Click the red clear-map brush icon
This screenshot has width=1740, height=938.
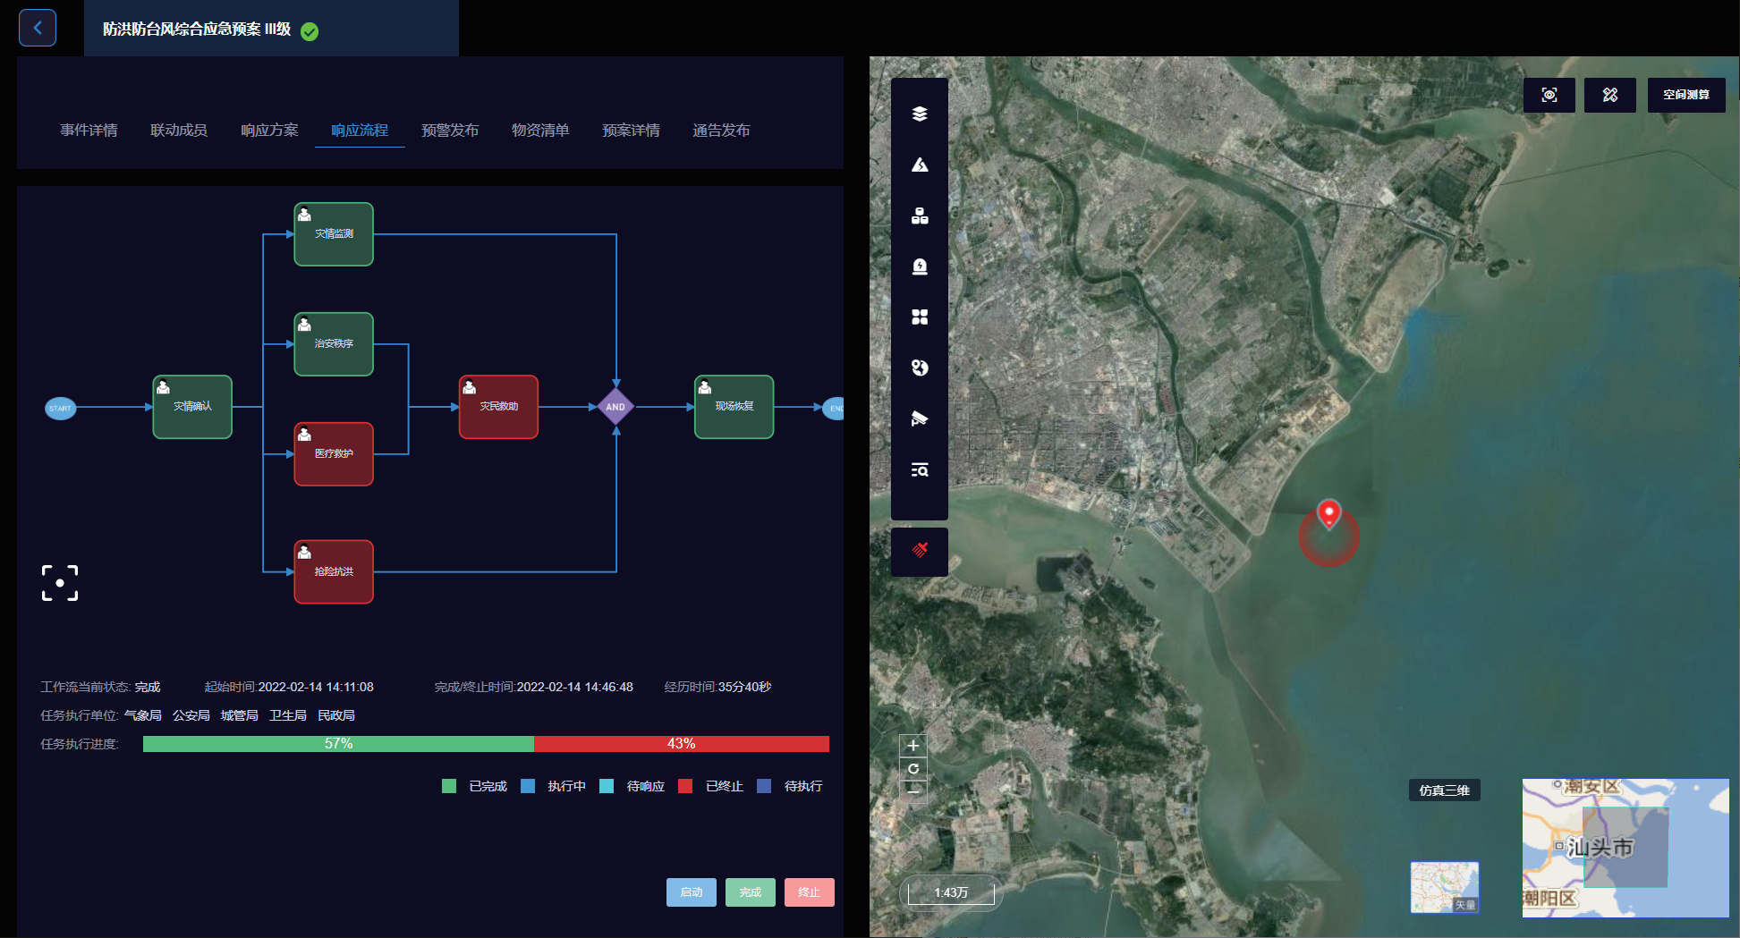click(919, 550)
